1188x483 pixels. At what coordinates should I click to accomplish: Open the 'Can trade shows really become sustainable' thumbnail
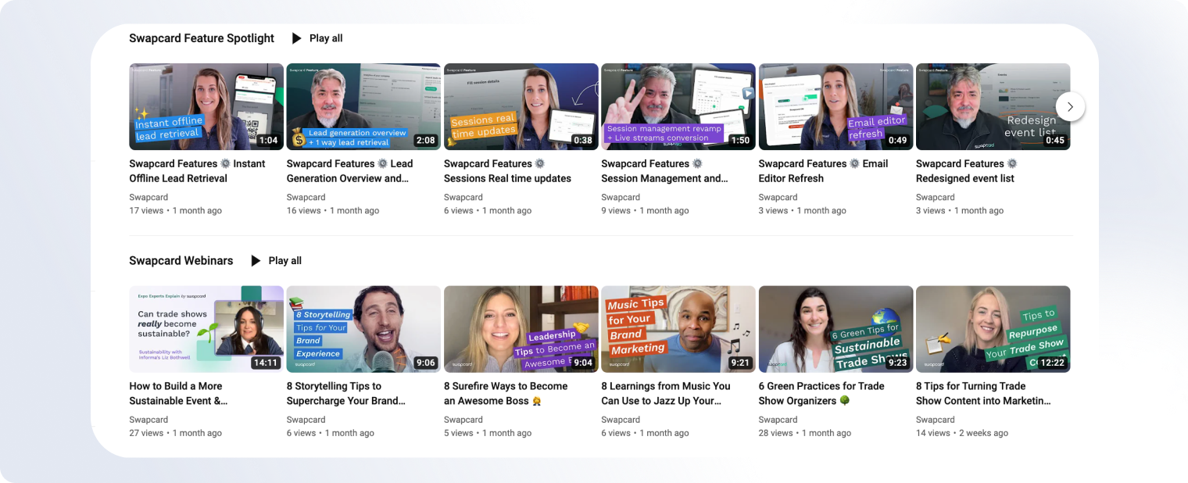[x=206, y=329]
